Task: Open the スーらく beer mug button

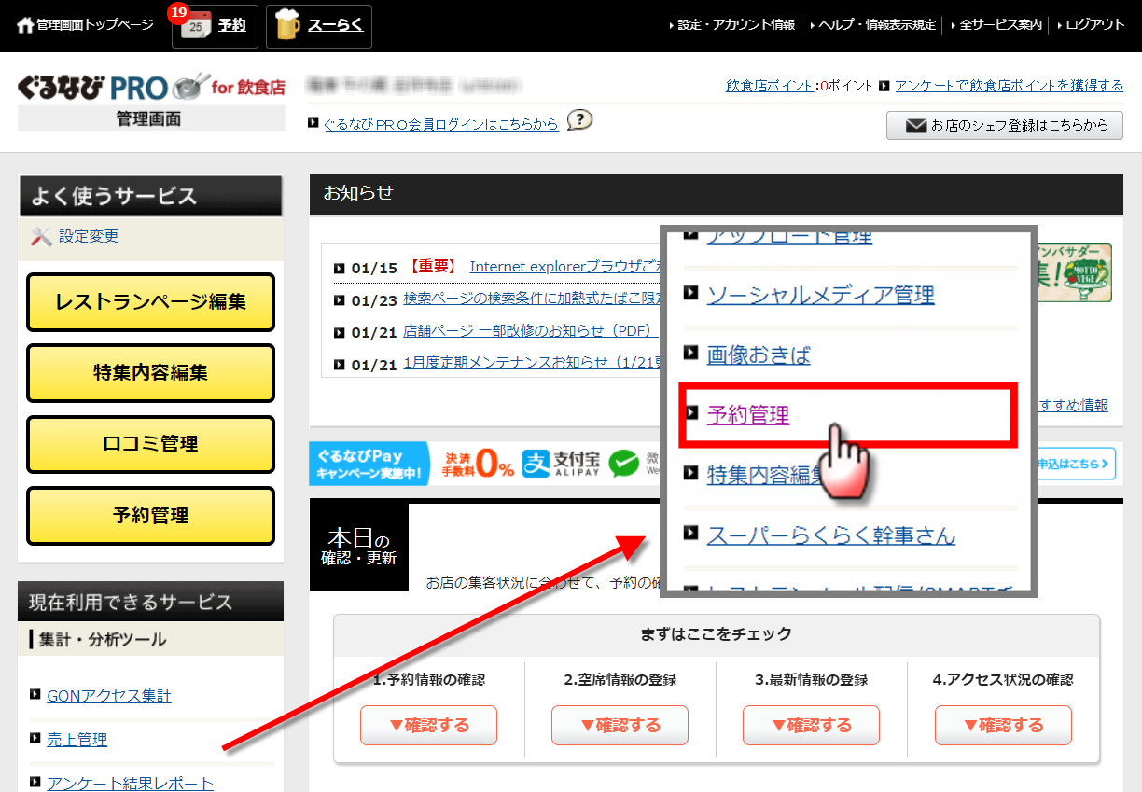Action: [x=319, y=26]
